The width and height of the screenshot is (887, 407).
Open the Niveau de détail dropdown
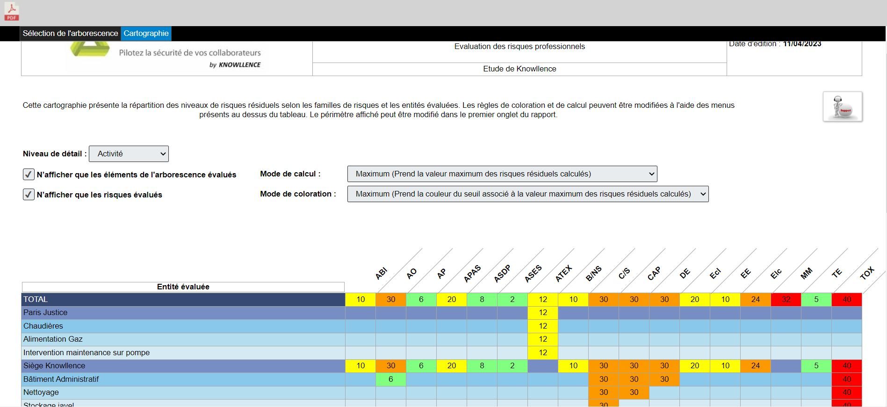(129, 154)
